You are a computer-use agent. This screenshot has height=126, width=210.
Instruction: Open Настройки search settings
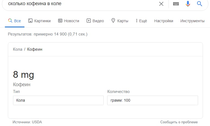pyautogui.click(x=164, y=21)
